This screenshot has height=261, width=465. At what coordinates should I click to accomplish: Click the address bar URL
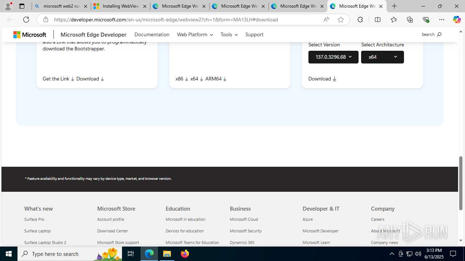pos(166,20)
